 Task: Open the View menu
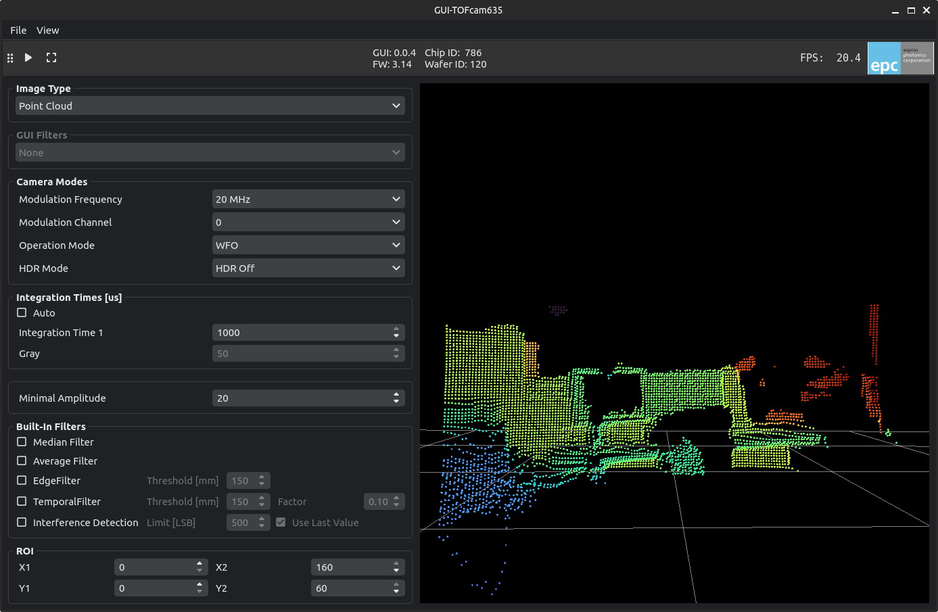[47, 30]
